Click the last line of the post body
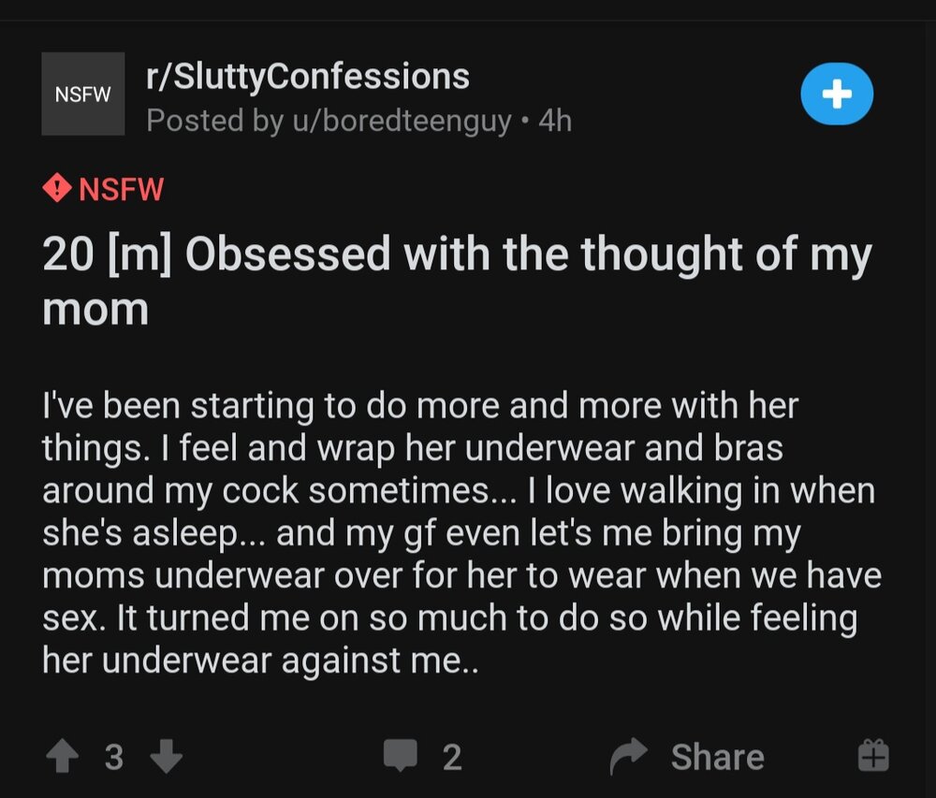Viewport: 936px width, 798px height. 261,660
